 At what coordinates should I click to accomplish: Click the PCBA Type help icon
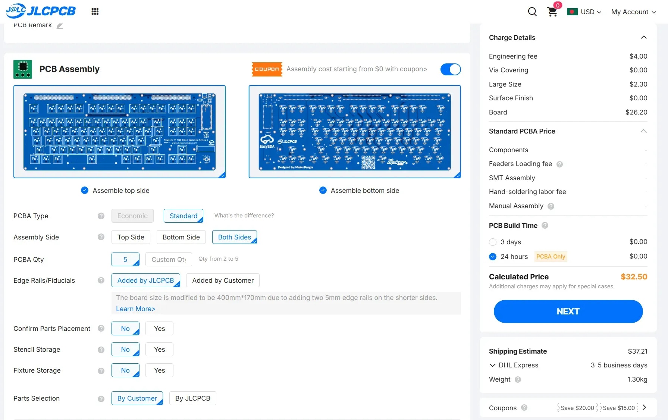(101, 216)
